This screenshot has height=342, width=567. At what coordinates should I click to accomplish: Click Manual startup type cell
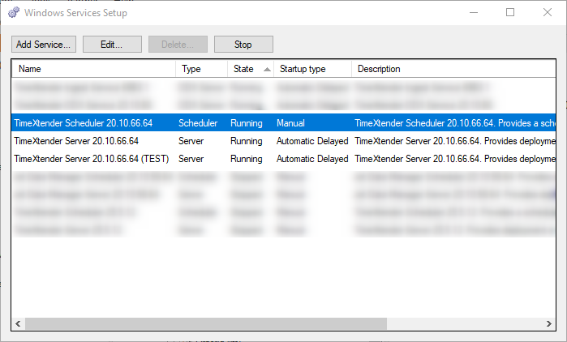tap(290, 123)
